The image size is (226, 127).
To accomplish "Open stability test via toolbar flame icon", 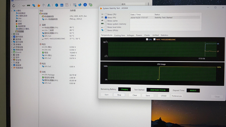I will pos(39,5).
